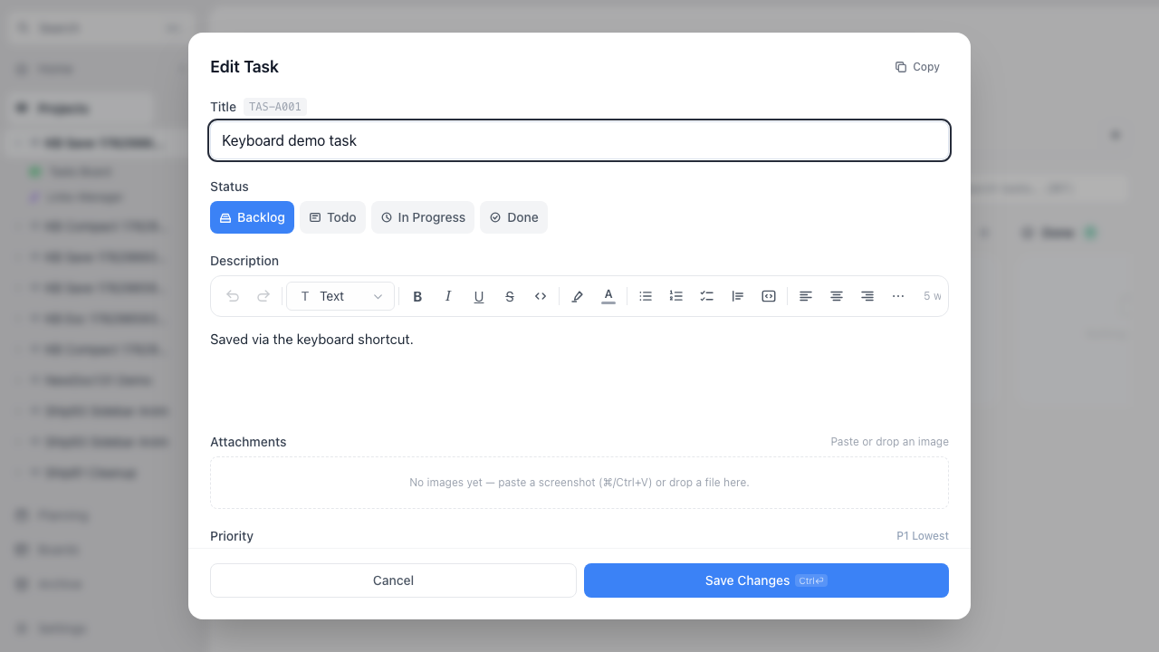The width and height of the screenshot is (1159, 652).
Task: Toggle strikethrough formatting
Action: pyautogui.click(x=510, y=296)
